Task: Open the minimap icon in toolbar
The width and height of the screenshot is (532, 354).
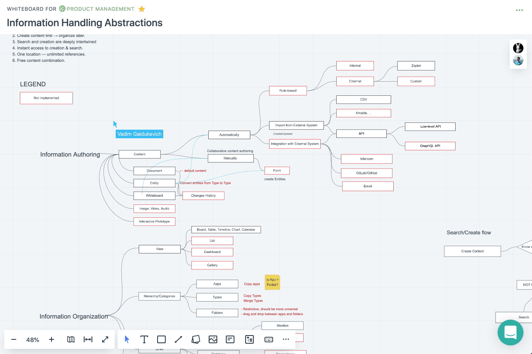Action: (x=71, y=339)
